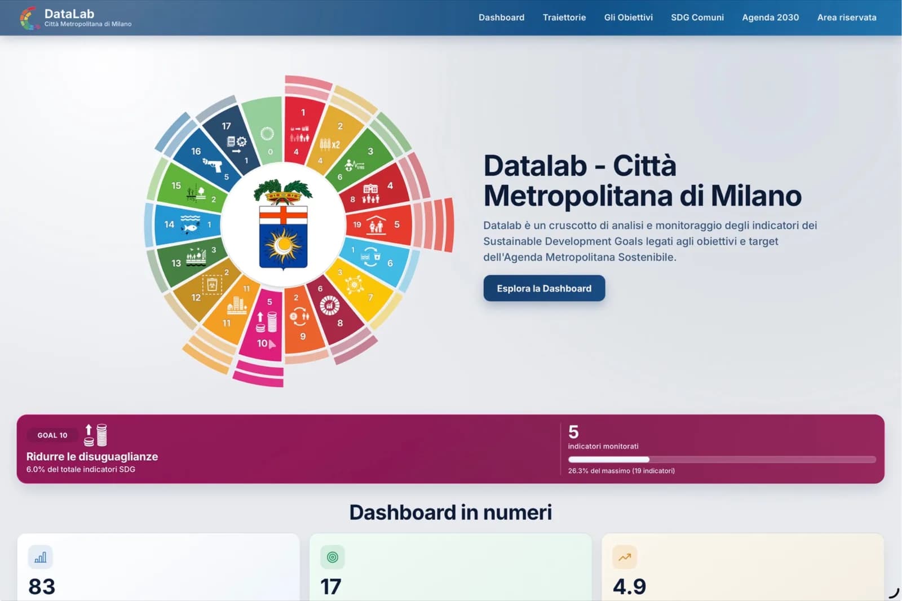This screenshot has width=902, height=601.
Task: Select SDG goal 4 education segment
Action: point(375,192)
